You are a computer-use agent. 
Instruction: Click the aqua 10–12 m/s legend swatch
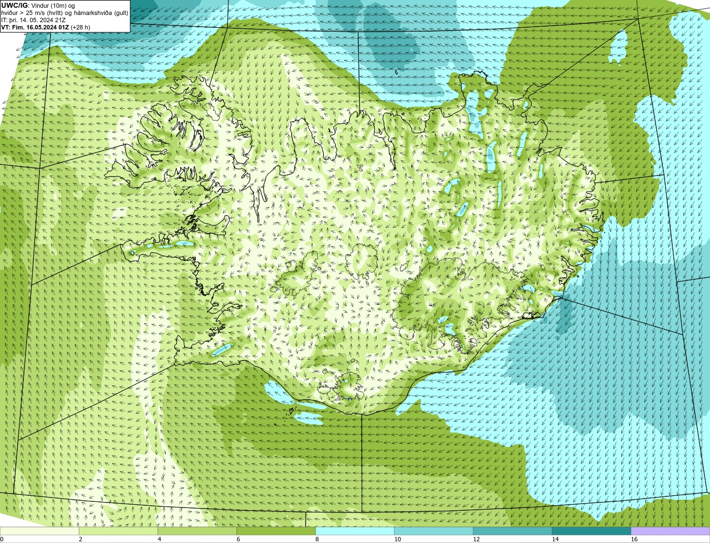(434, 531)
